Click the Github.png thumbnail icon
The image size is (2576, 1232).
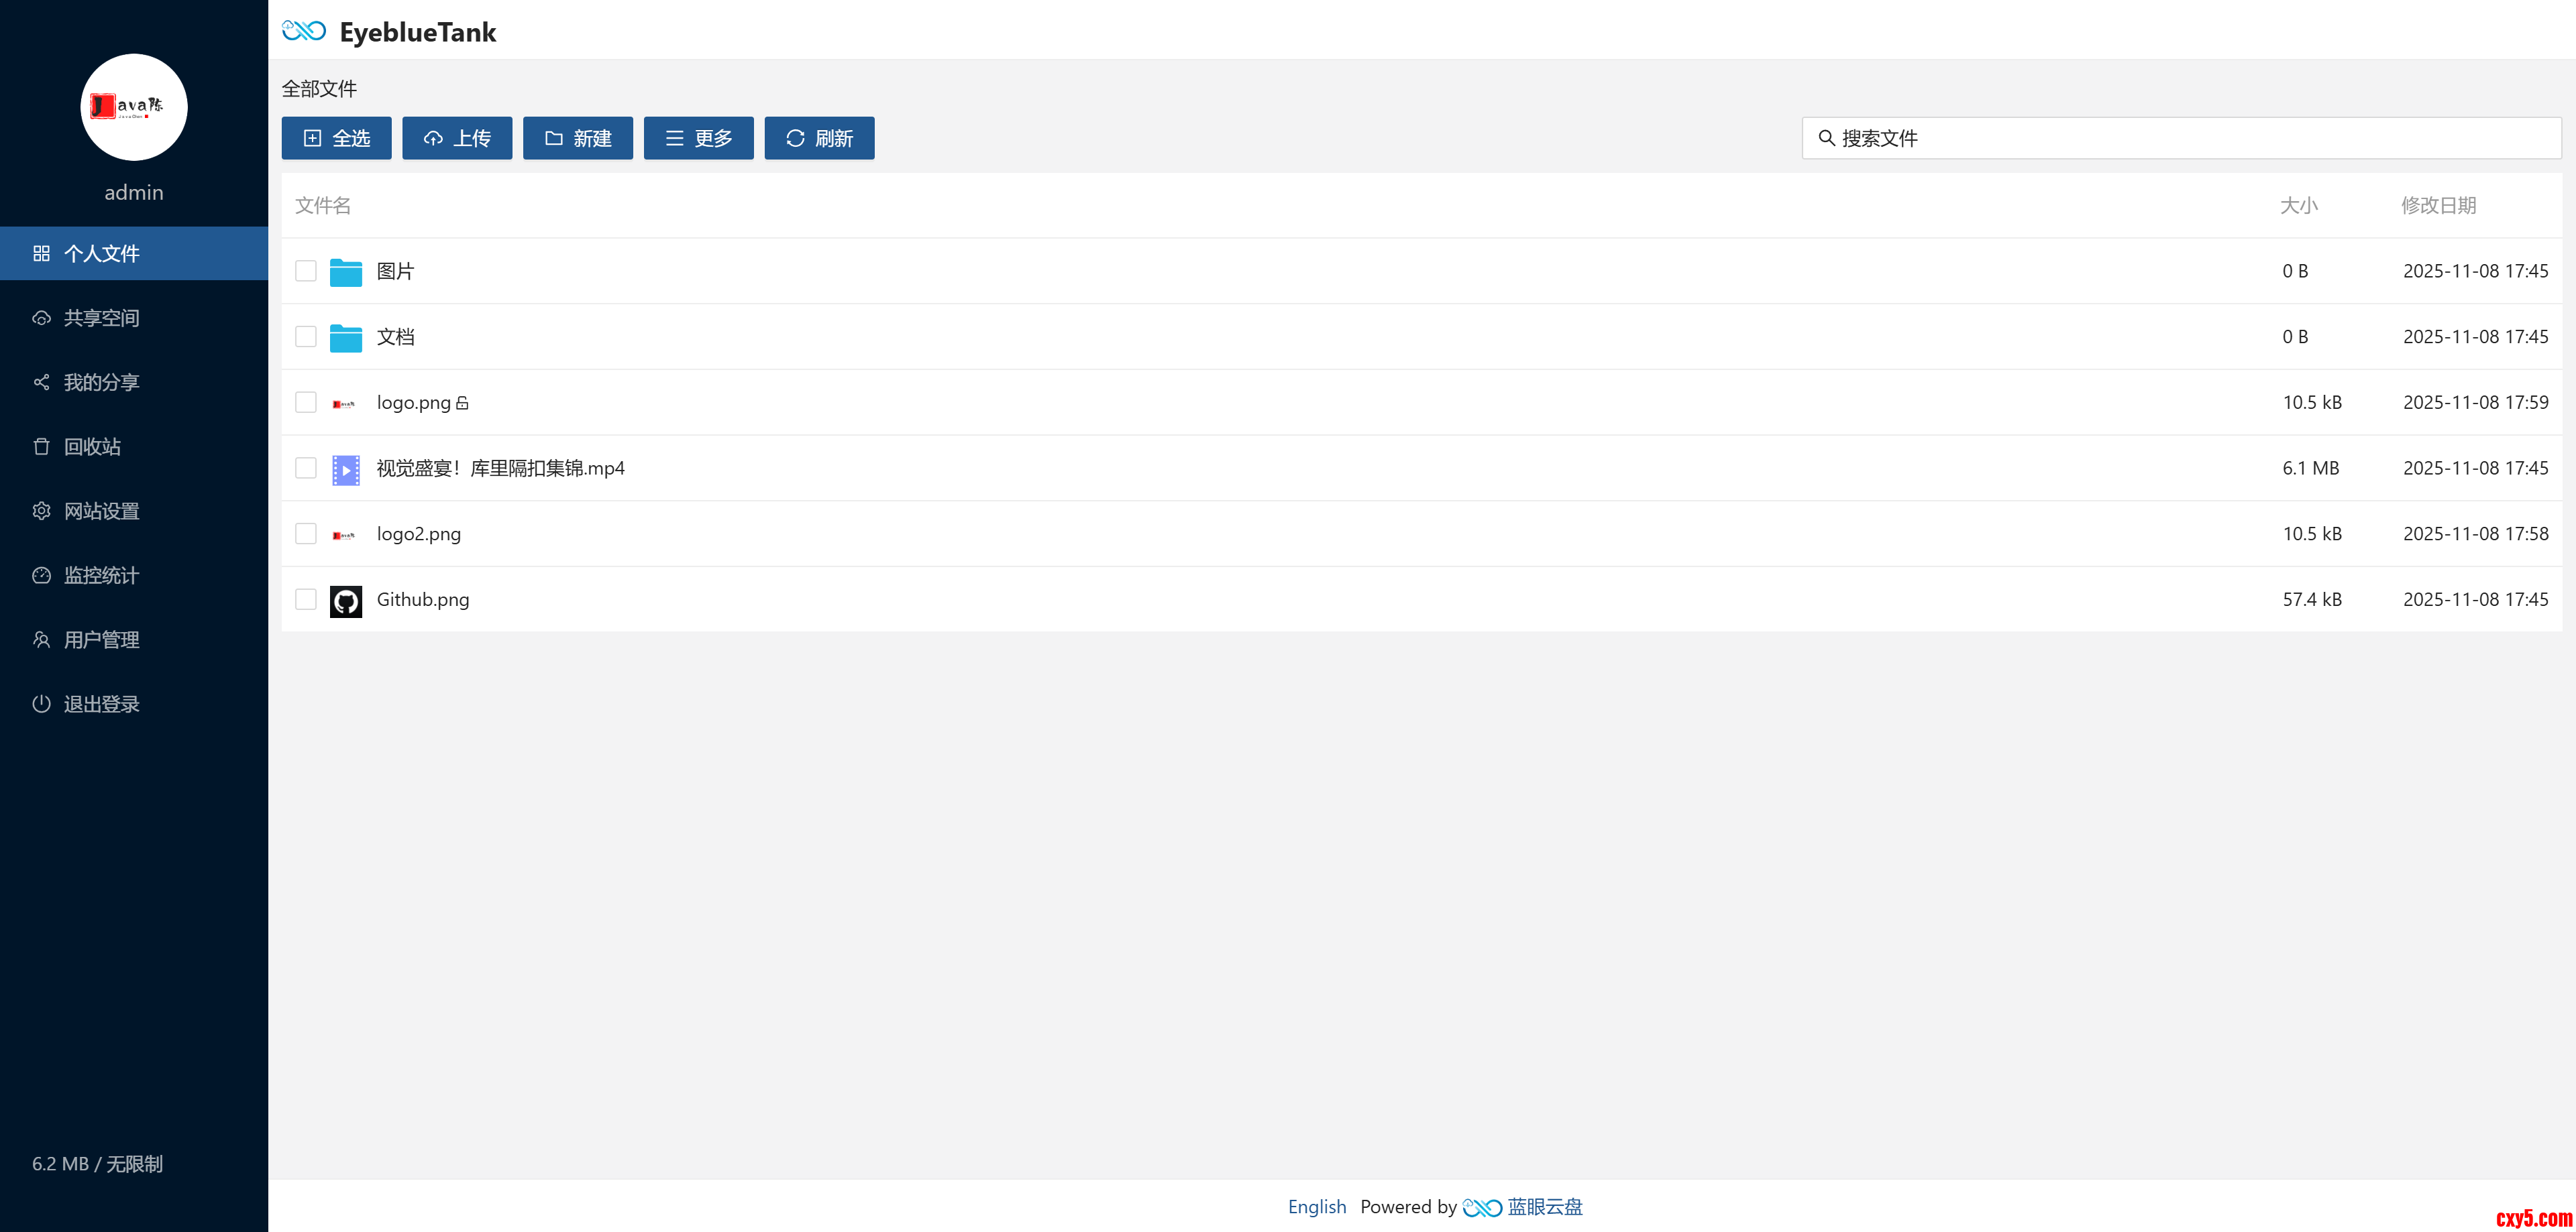click(345, 601)
